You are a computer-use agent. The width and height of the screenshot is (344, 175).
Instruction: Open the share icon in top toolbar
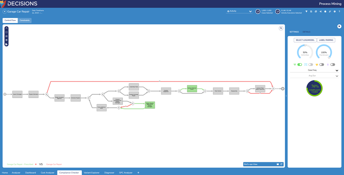click(x=320, y=11)
